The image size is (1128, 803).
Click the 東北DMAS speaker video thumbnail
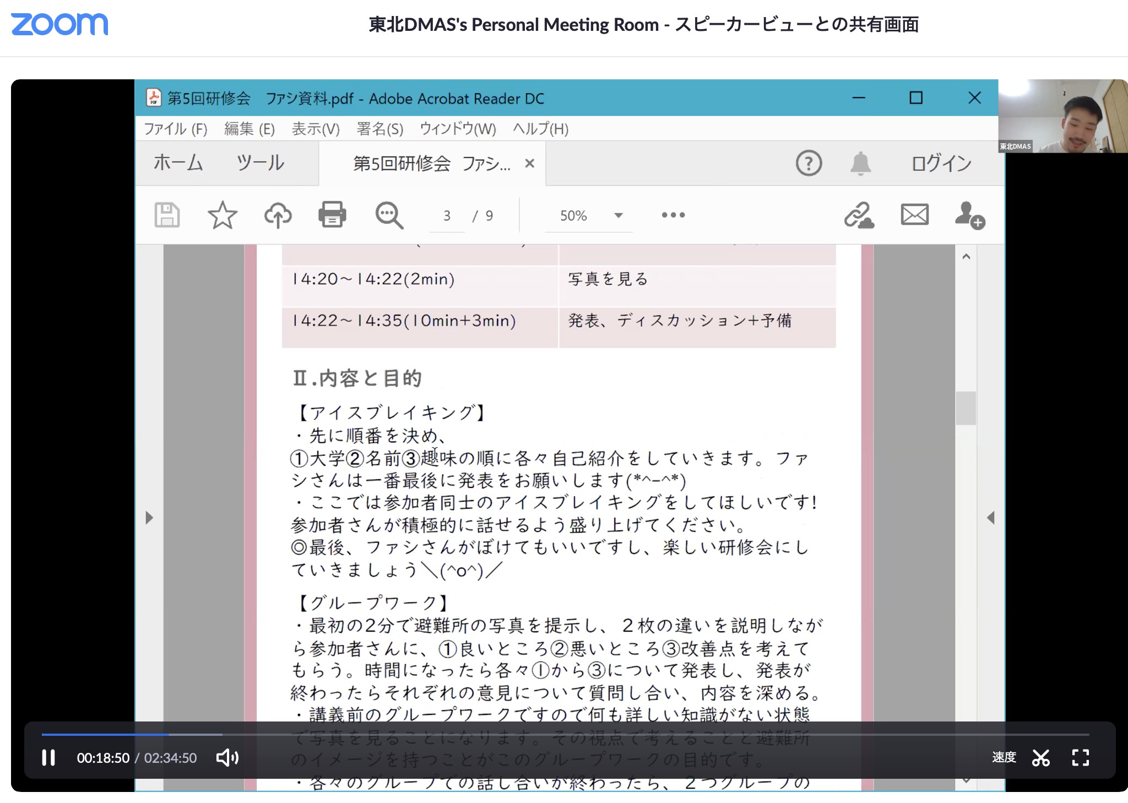[x=1063, y=116]
